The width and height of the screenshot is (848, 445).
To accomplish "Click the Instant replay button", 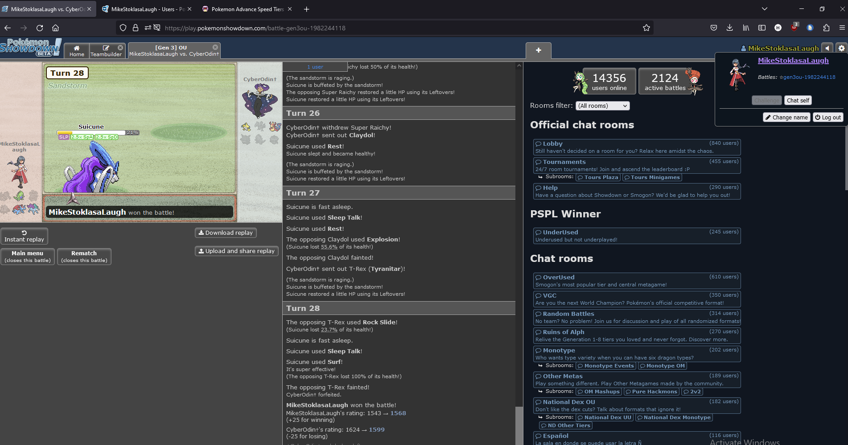I will pyautogui.click(x=25, y=236).
